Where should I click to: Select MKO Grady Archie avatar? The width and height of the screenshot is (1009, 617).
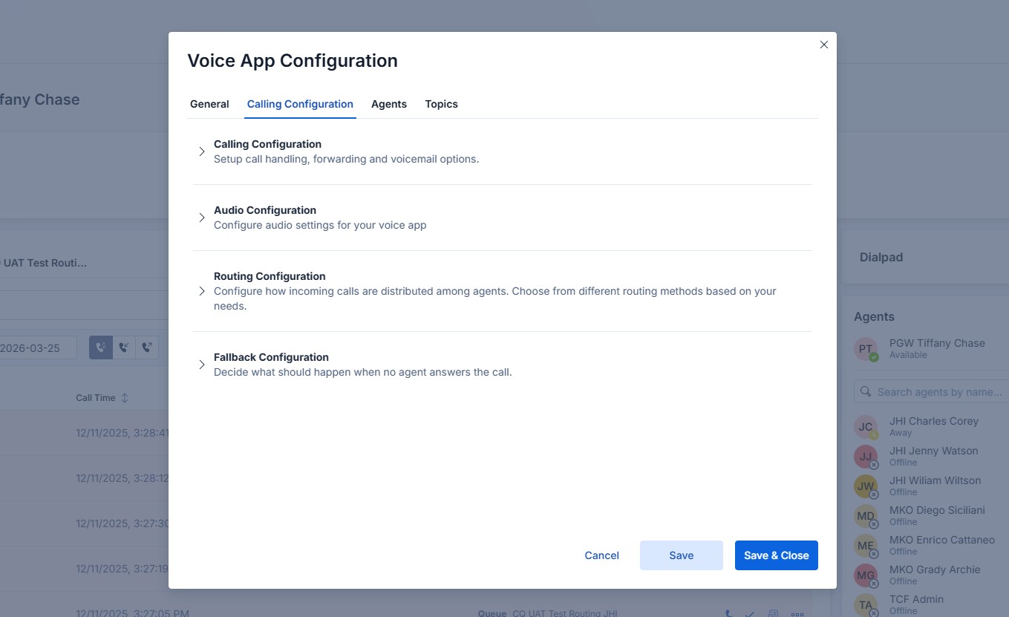click(866, 575)
